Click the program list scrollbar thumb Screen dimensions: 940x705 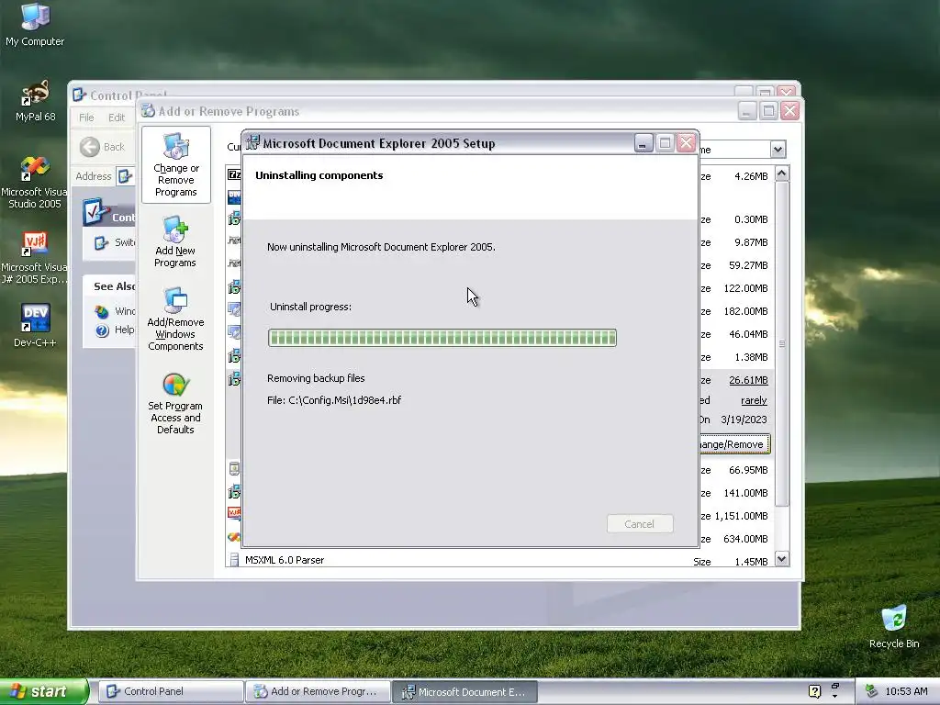pyautogui.click(x=782, y=344)
